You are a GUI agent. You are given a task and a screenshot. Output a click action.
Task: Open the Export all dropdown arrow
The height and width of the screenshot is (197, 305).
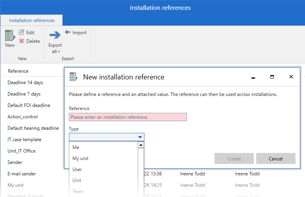pyautogui.click(x=59, y=52)
